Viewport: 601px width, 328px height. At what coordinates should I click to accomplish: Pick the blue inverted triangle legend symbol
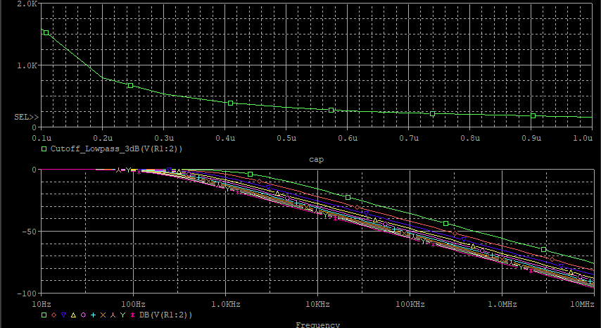point(63,315)
